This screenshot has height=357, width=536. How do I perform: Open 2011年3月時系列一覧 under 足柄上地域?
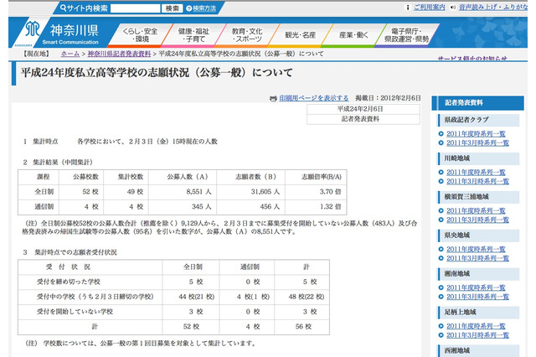pos(477,335)
